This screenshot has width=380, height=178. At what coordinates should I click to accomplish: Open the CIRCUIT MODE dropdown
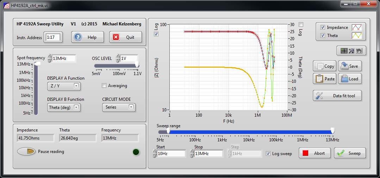point(119,107)
